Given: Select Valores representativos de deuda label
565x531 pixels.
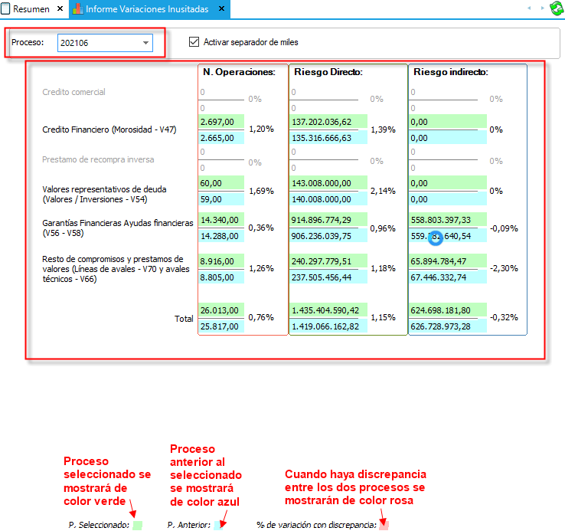Looking at the screenshot, I should tap(104, 194).
